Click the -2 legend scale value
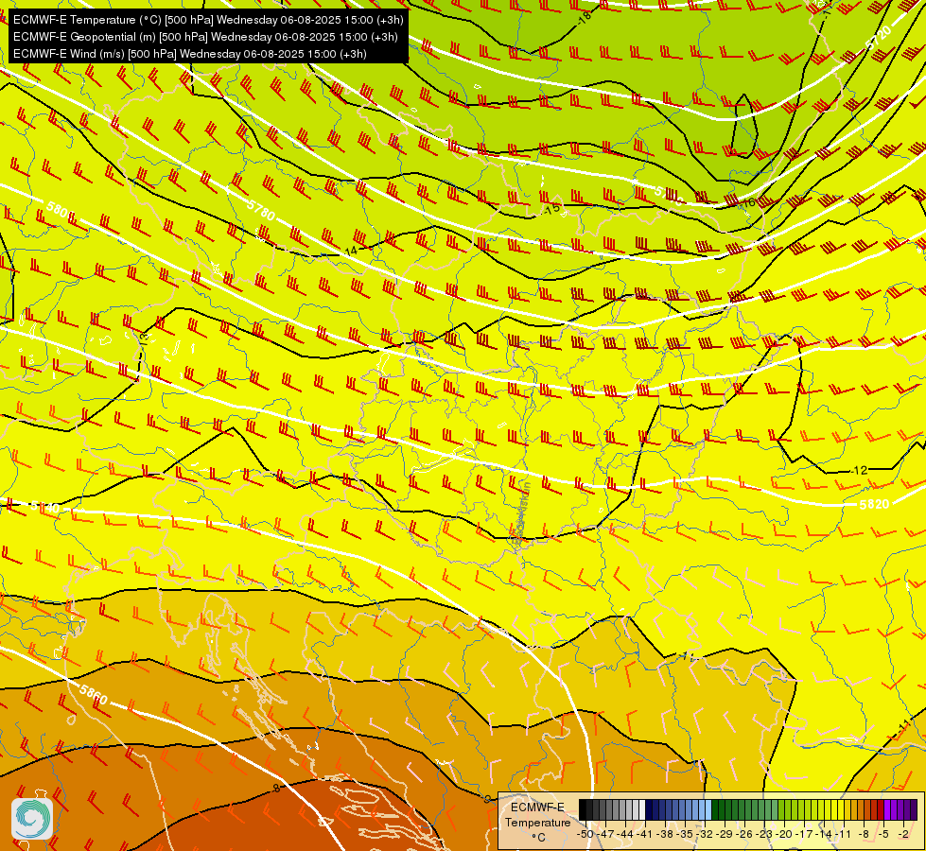This screenshot has width=926, height=851. pos(903,834)
